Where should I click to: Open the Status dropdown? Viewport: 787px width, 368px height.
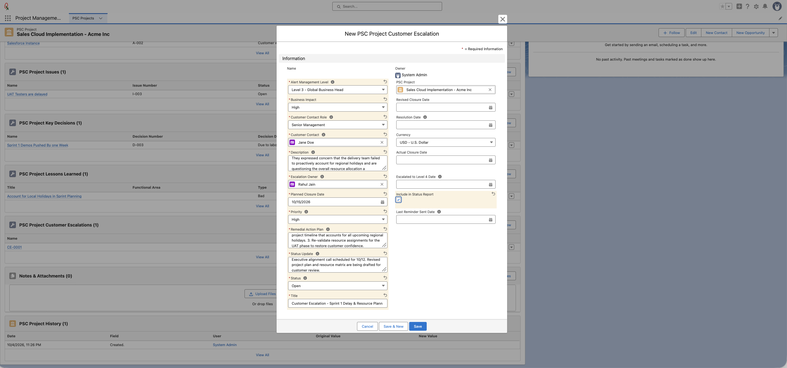point(338,286)
